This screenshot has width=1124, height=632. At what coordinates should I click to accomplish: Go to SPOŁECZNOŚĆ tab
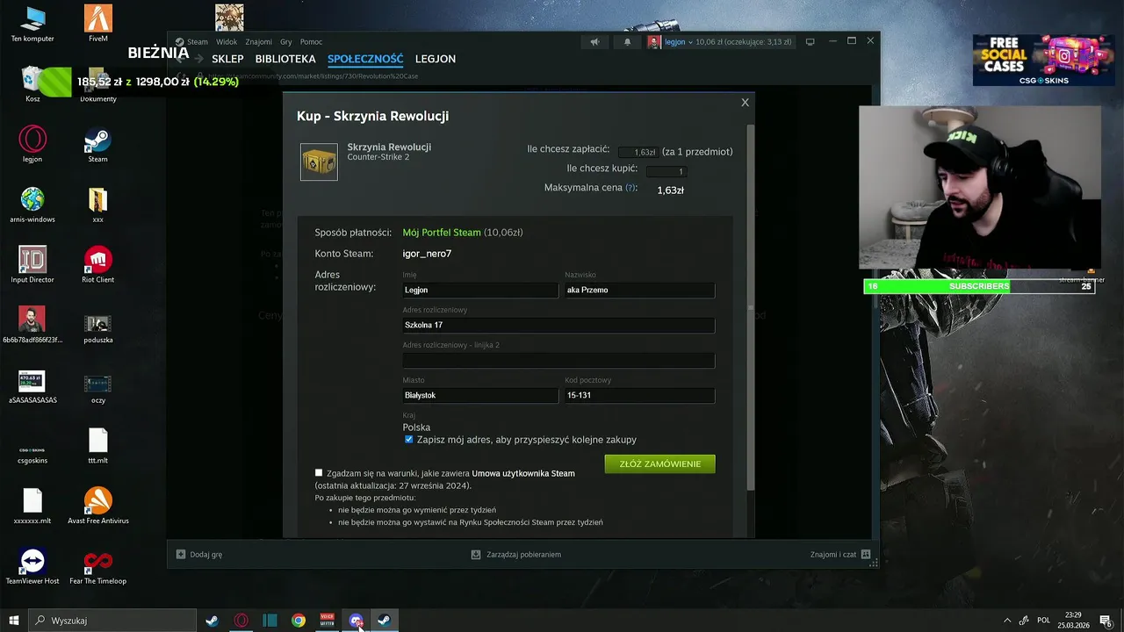[x=365, y=59]
